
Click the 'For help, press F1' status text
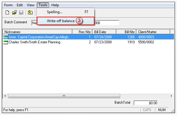click(x=16, y=110)
